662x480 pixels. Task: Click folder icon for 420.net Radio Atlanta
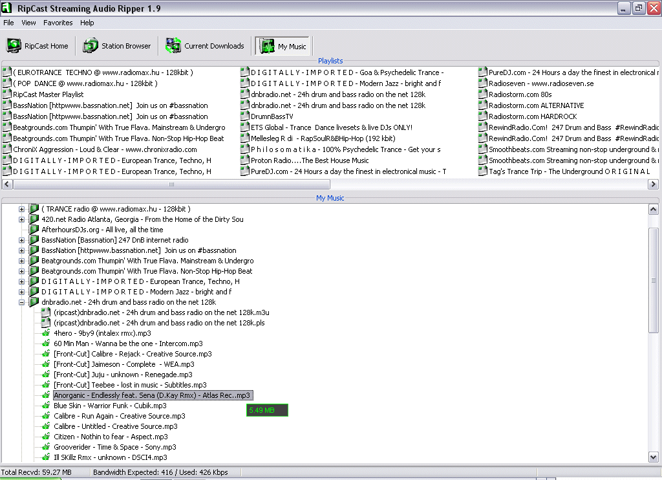[x=34, y=219]
